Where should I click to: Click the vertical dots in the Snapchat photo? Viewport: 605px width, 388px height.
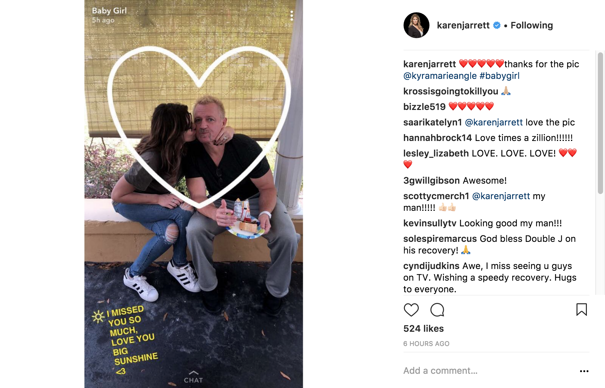click(292, 16)
